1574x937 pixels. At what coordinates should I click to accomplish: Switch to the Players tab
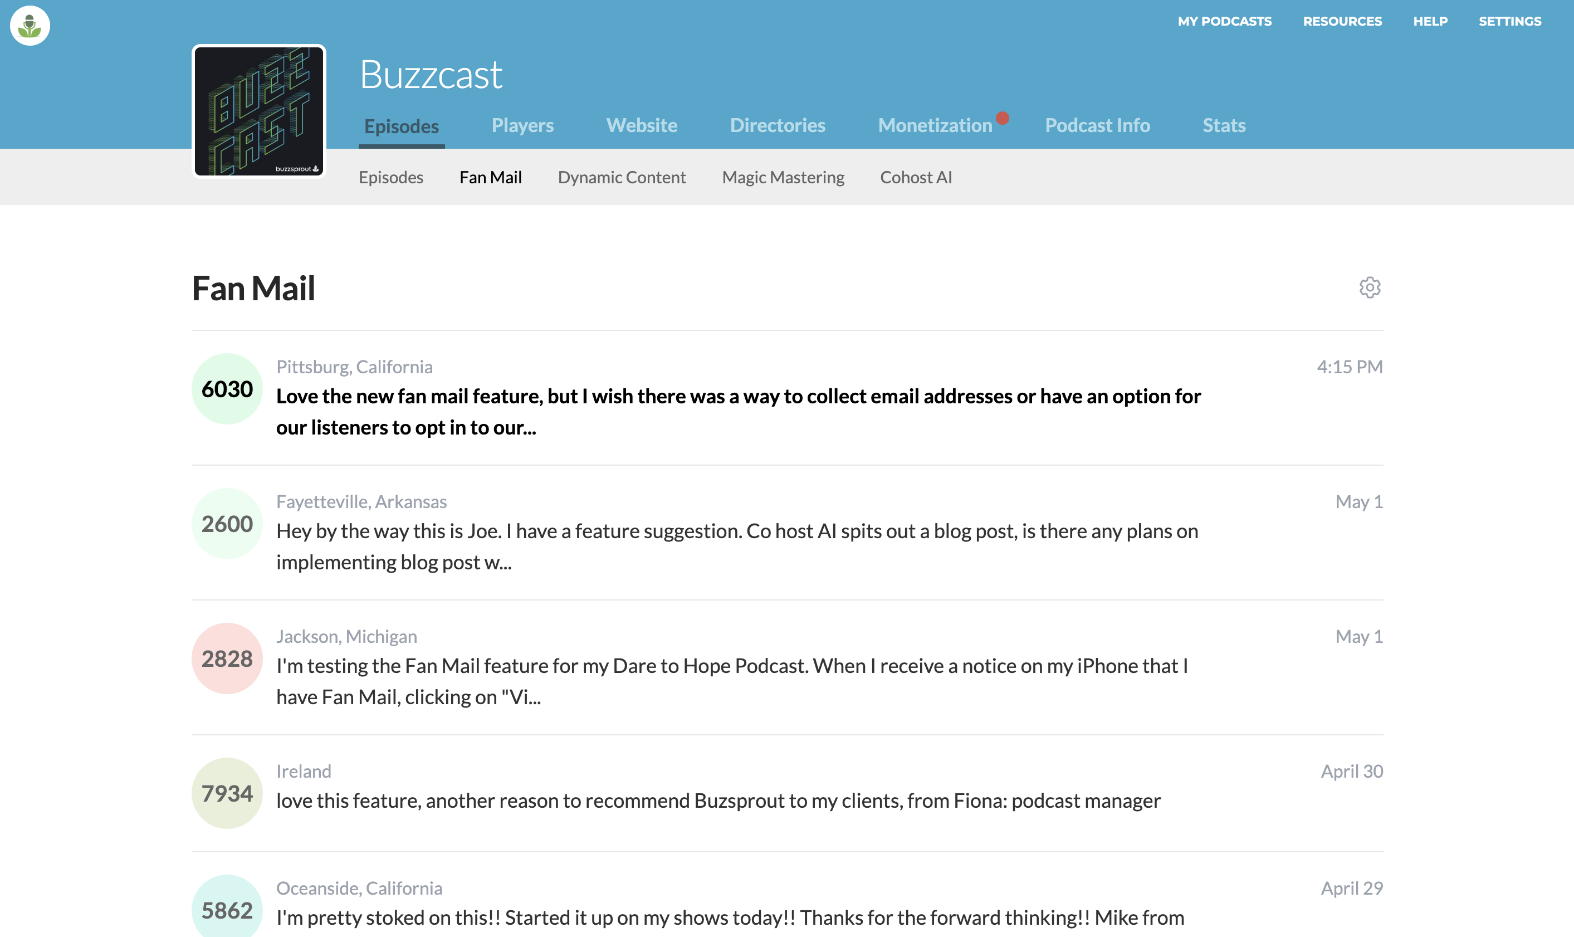[x=522, y=125]
